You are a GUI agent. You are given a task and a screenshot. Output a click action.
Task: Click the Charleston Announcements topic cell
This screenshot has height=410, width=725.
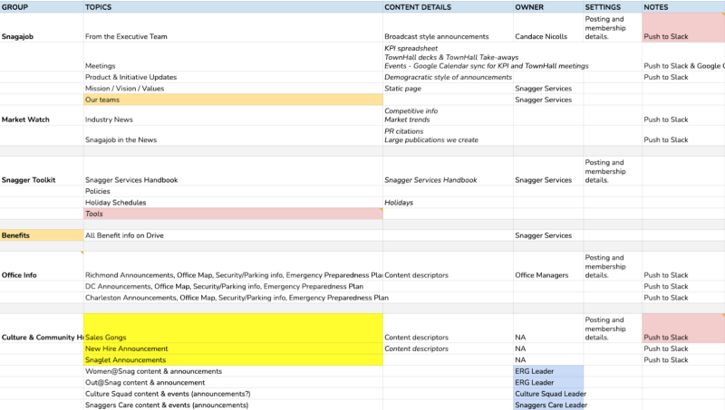233,298
